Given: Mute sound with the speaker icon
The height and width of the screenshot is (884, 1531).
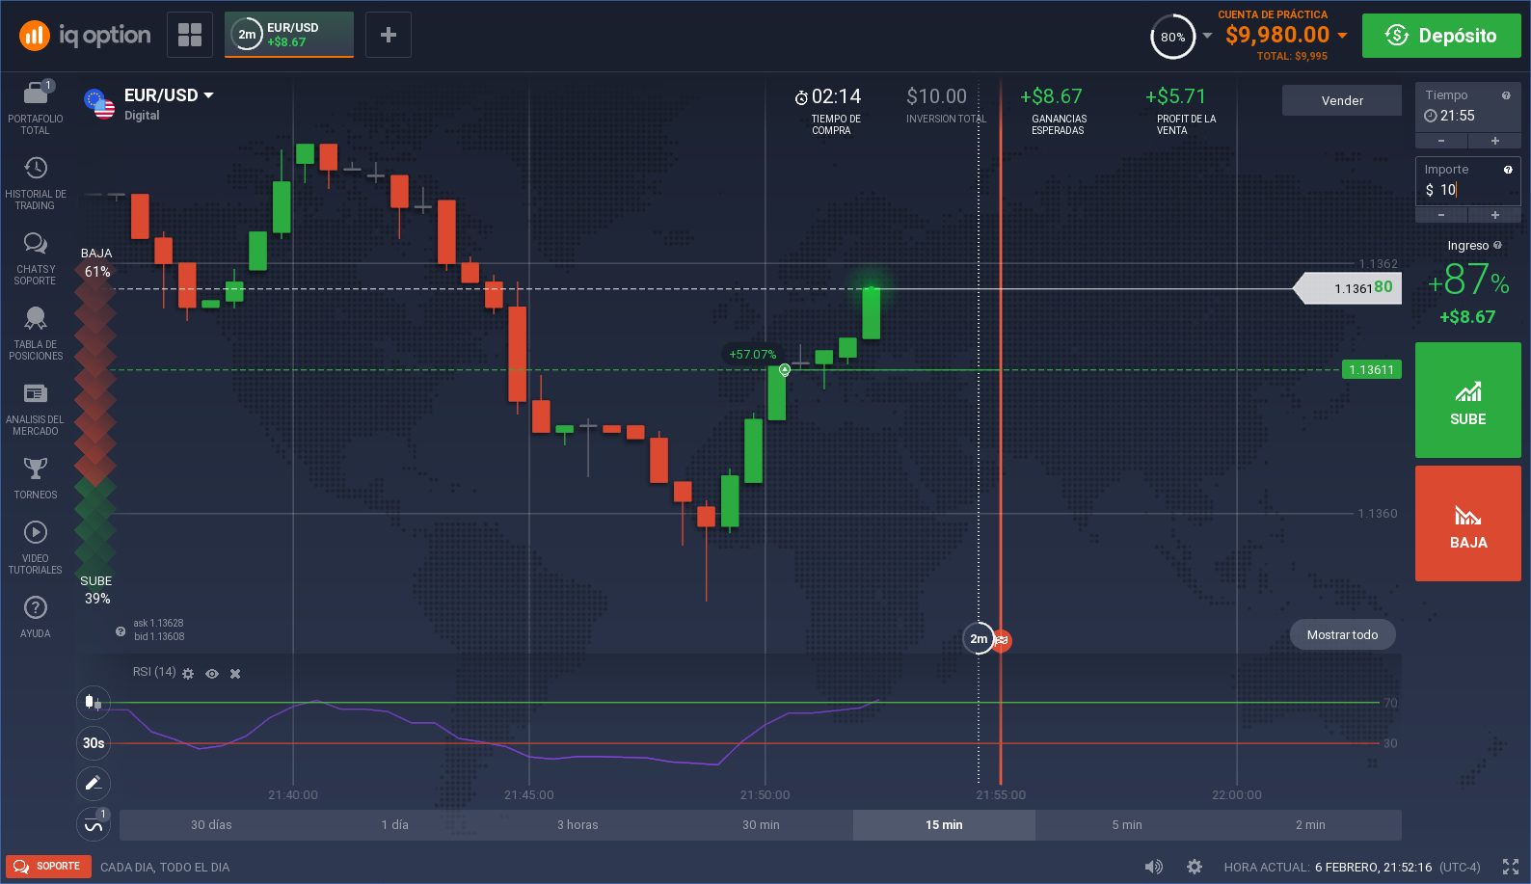Looking at the screenshot, I should pos(1153,867).
